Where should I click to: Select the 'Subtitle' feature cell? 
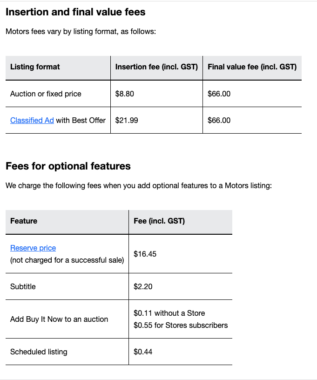[x=23, y=286]
